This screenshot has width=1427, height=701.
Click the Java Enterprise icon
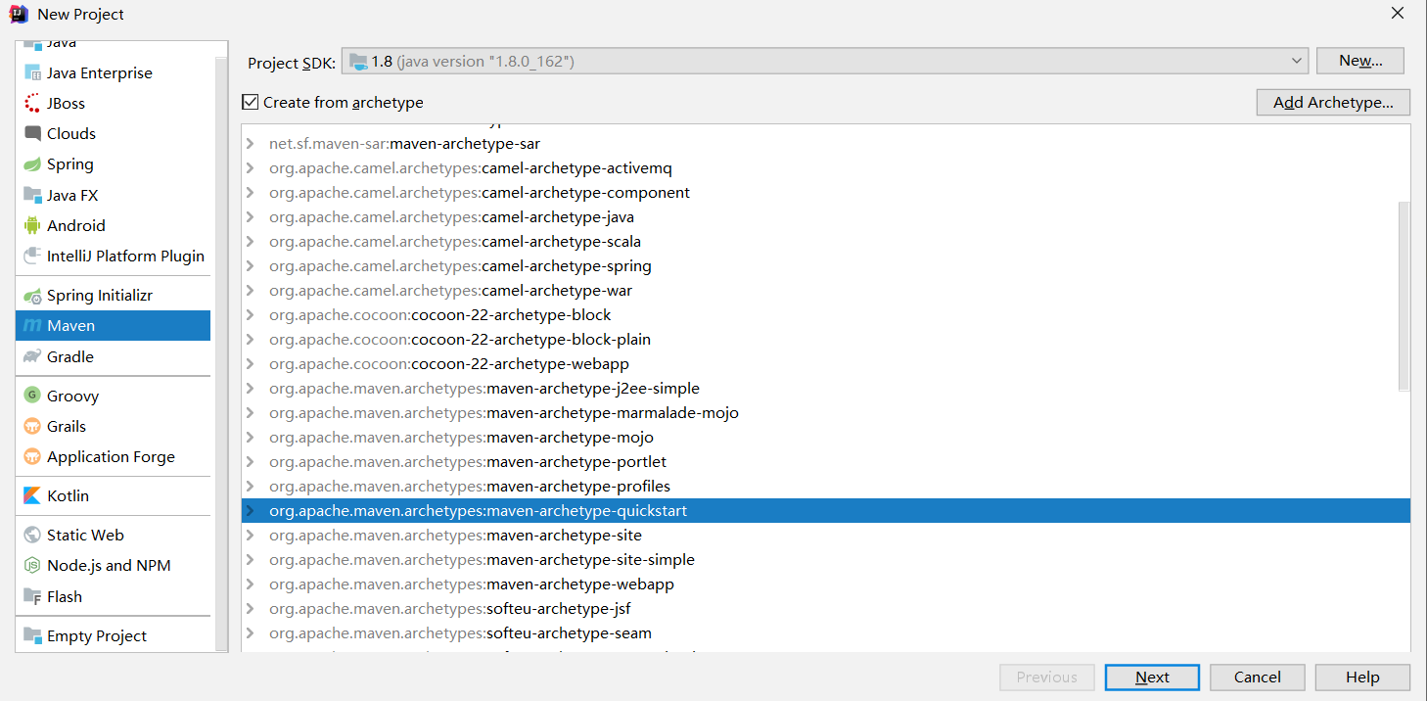[x=32, y=73]
